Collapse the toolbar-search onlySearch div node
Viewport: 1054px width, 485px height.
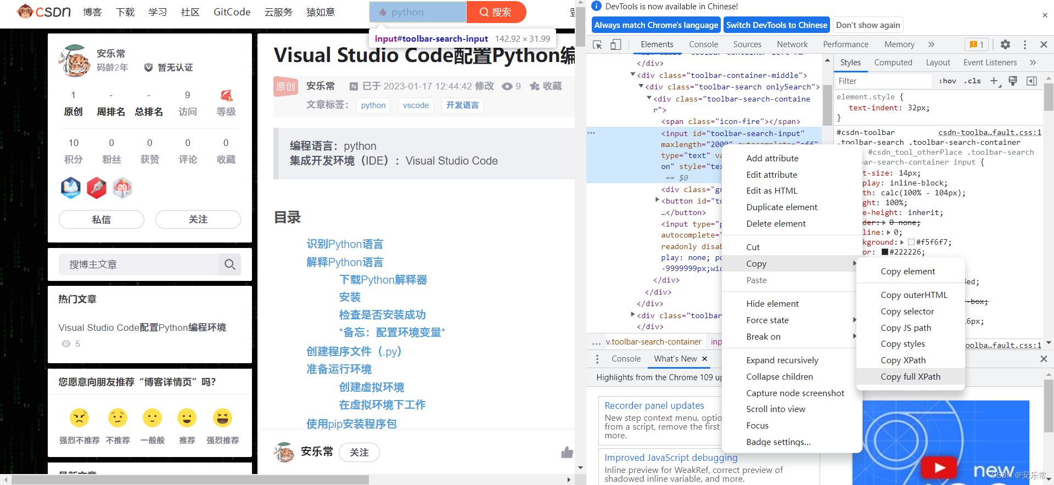pyautogui.click(x=641, y=86)
